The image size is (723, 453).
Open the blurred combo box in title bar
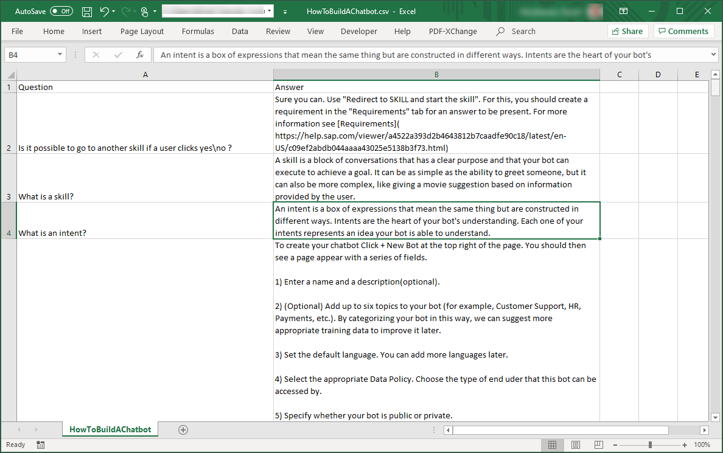[218, 11]
